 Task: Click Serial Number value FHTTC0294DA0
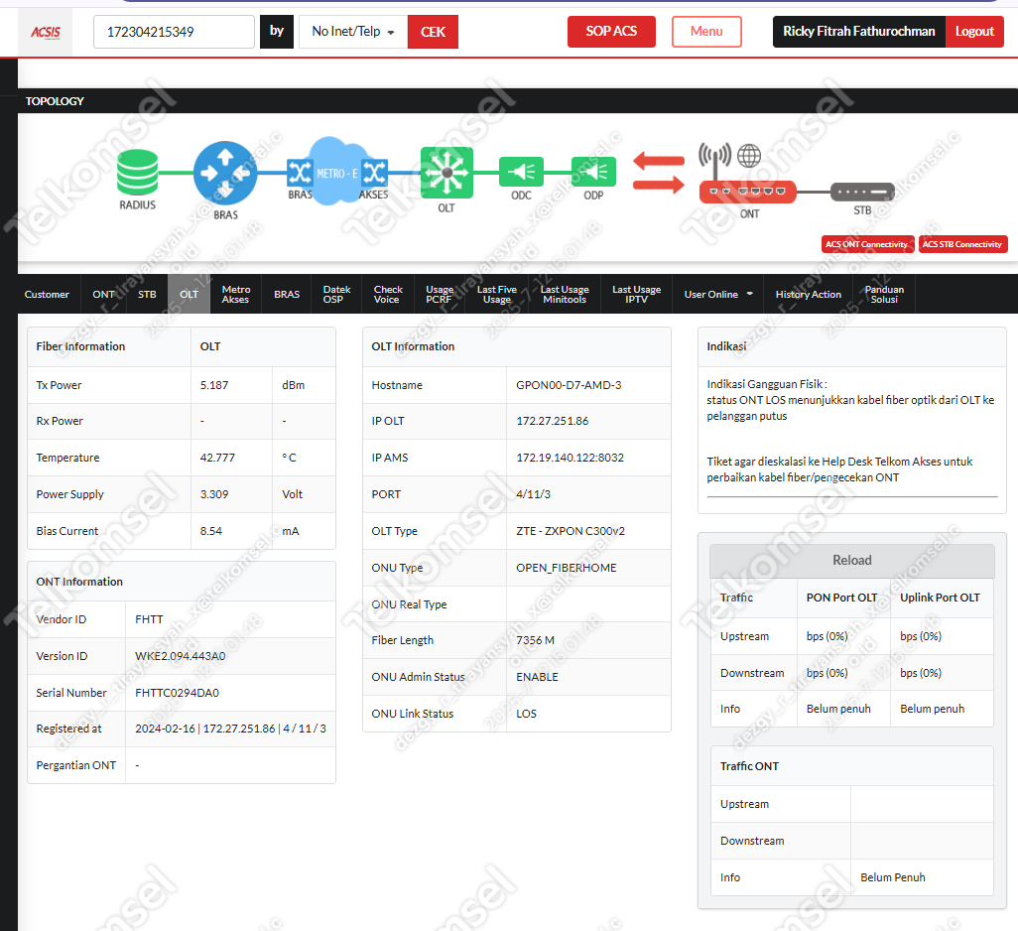[178, 693]
